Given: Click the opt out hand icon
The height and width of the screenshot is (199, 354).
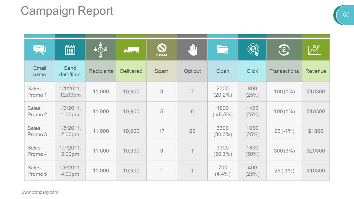Looking at the screenshot, I should 192,50.
